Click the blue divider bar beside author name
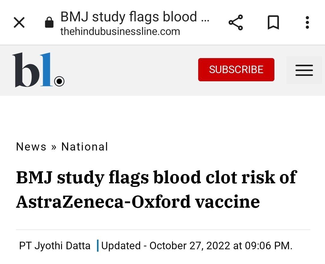The height and width of the screenshot is (264, 325). click(98, 246)
